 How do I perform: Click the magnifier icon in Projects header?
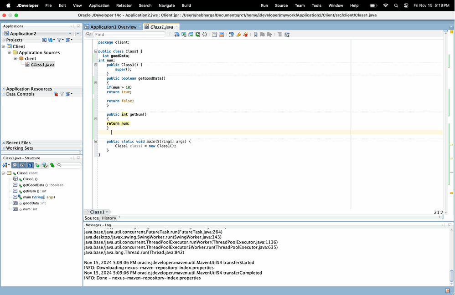click(x=44, y=40)
